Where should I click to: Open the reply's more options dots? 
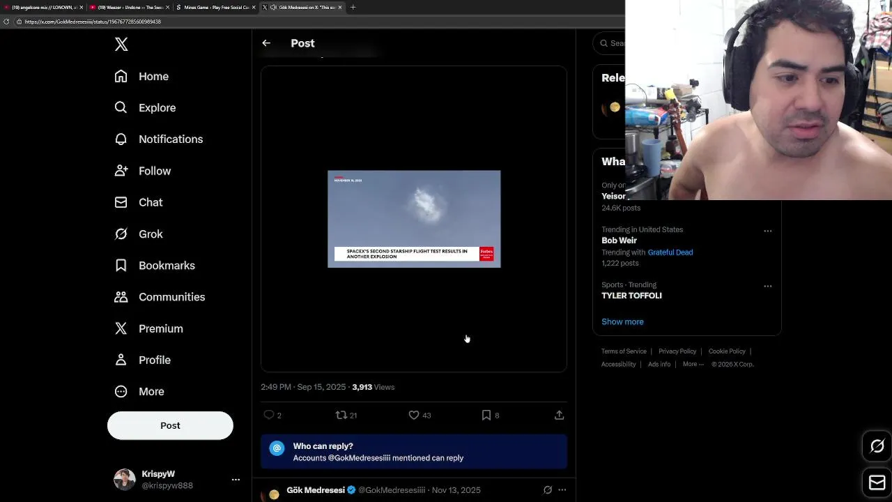point(562,490)
